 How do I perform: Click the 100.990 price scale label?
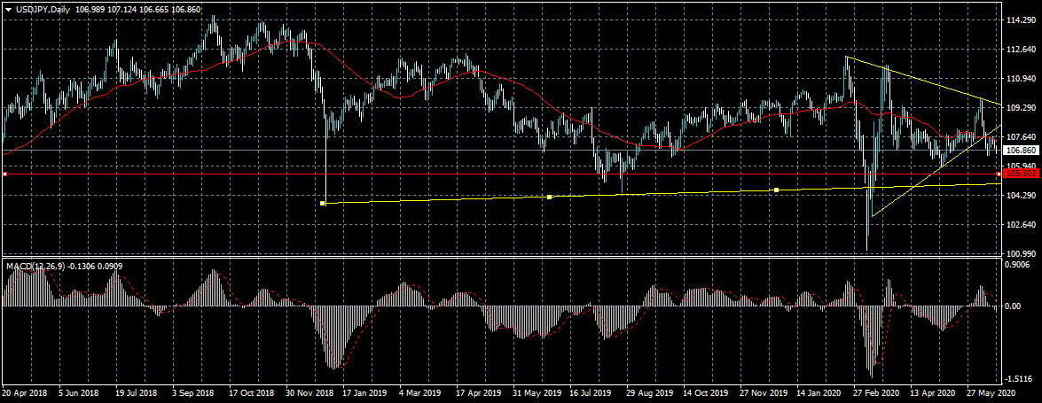point(1022,253)
